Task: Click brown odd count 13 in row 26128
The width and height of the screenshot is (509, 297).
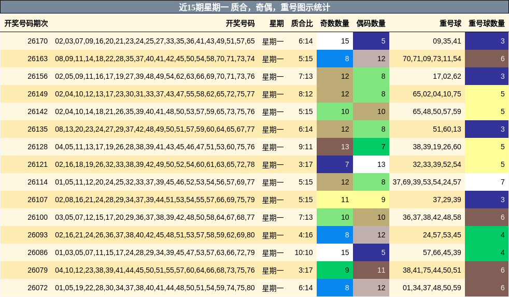Action: click(x=335, y=147)
